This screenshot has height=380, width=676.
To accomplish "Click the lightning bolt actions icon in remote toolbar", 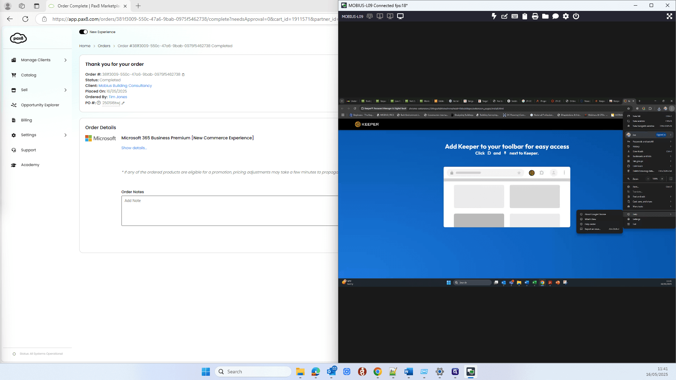I will coord(494,16).
